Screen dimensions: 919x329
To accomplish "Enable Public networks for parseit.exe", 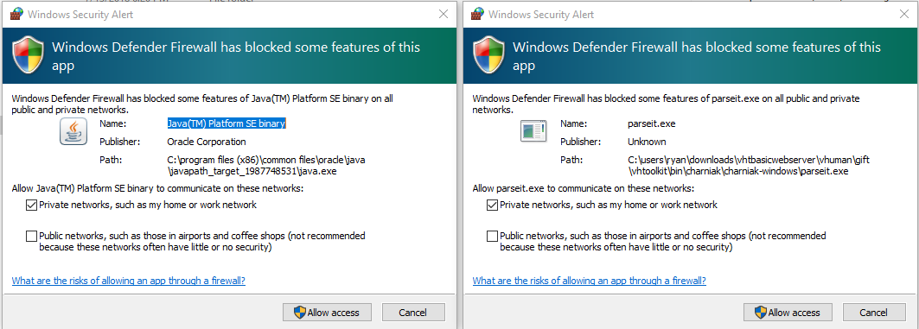I will (x=492, y=236).
